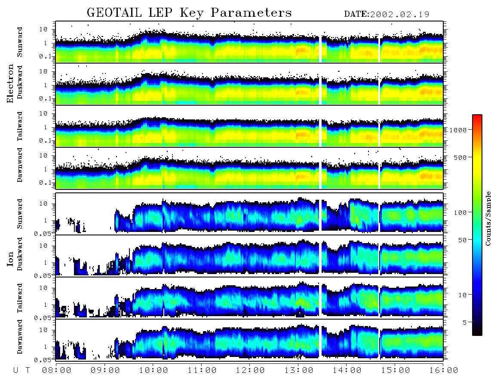Select the DATE:2002.02.19 label
This screenshot has height=378, width=491.
click(387, 14)
